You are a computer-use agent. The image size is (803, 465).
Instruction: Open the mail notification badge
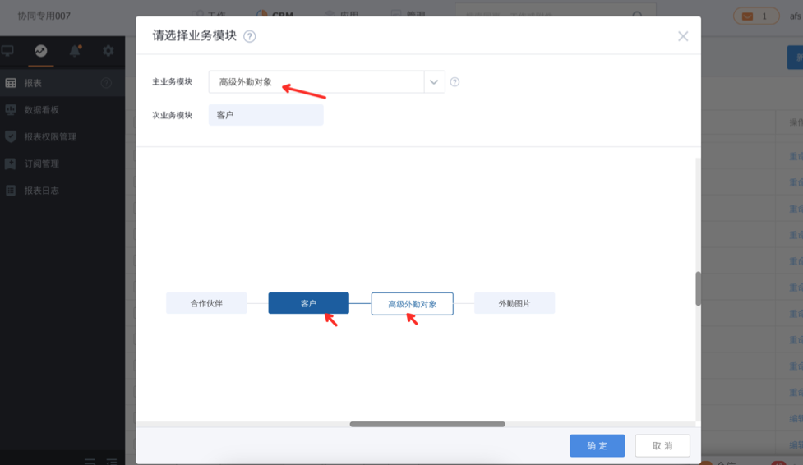click(756, 16)
